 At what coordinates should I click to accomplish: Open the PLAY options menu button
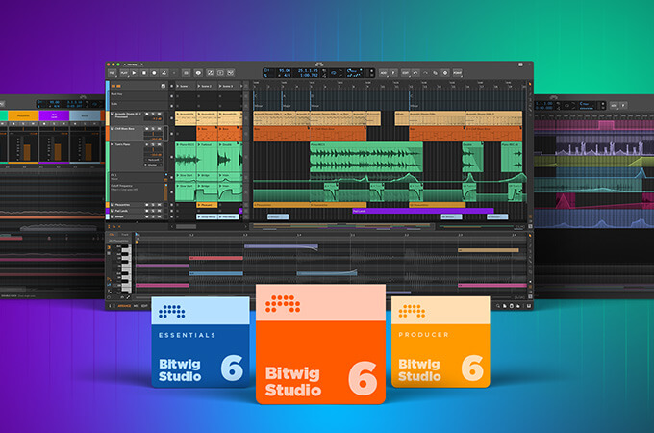[x=124, y=73]
